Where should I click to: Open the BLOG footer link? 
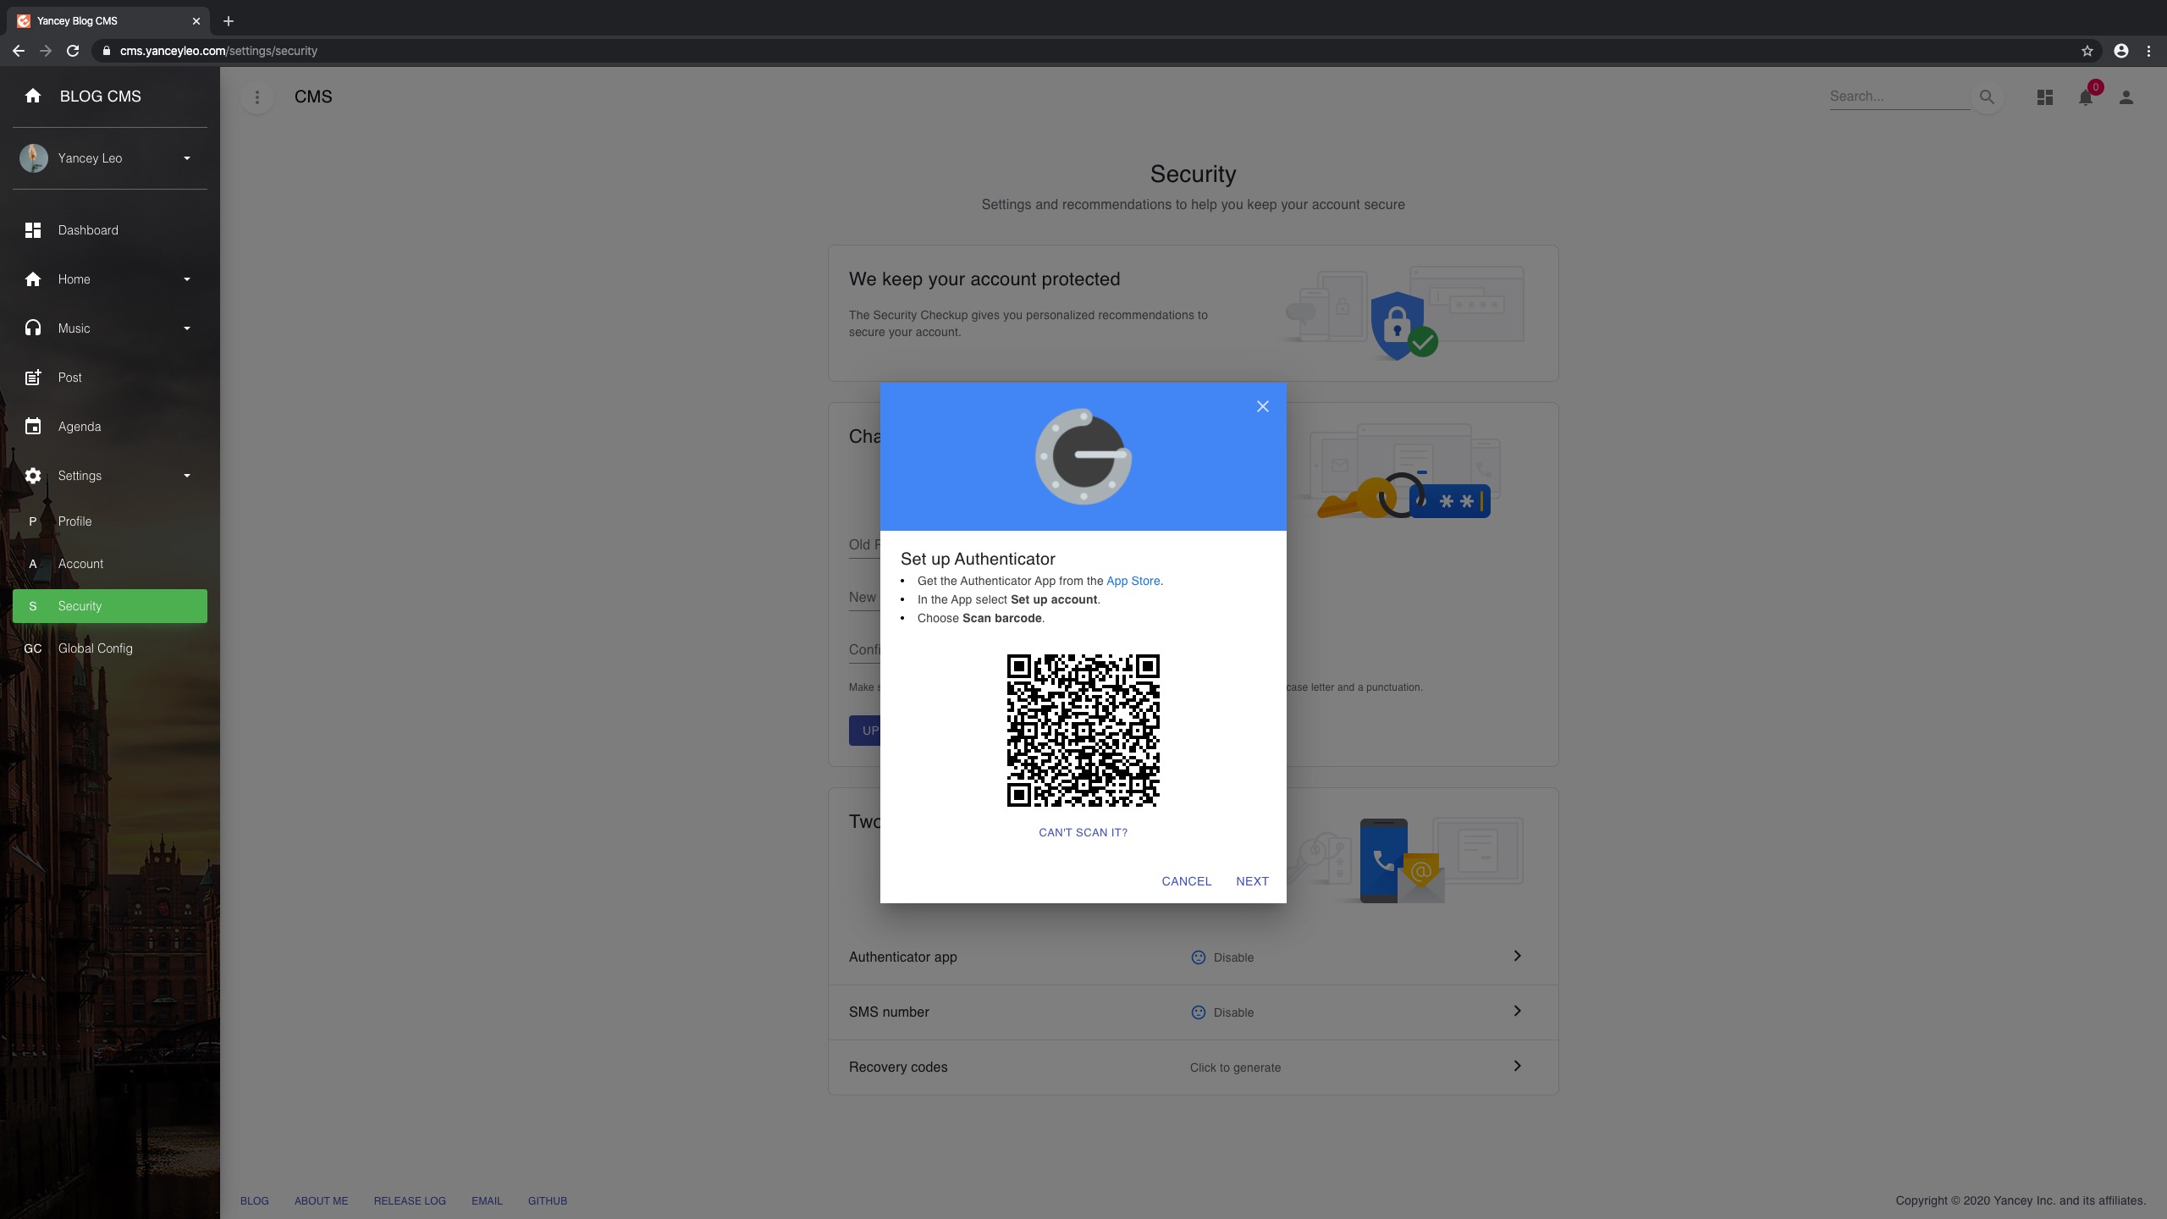pos(254,1200)
